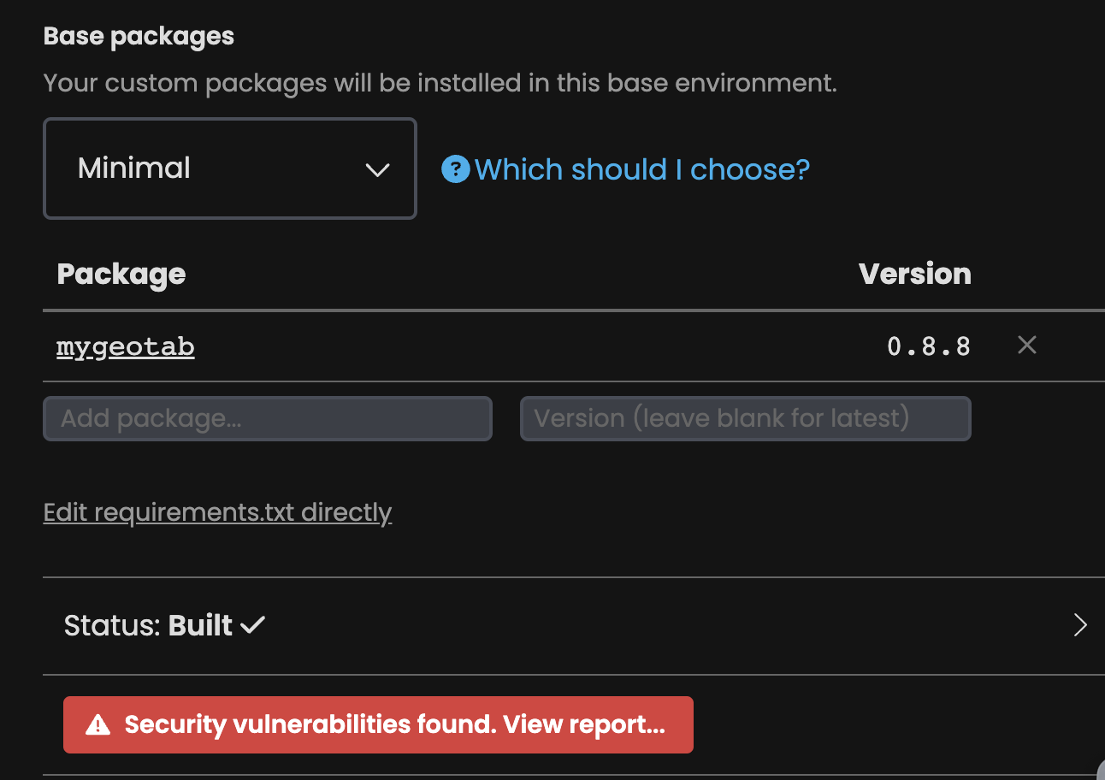The width and height of the screenshot is (1105, 780).
Task: Open "Edit requirements.txt directly" link
Action: click(x=218, y=512)
